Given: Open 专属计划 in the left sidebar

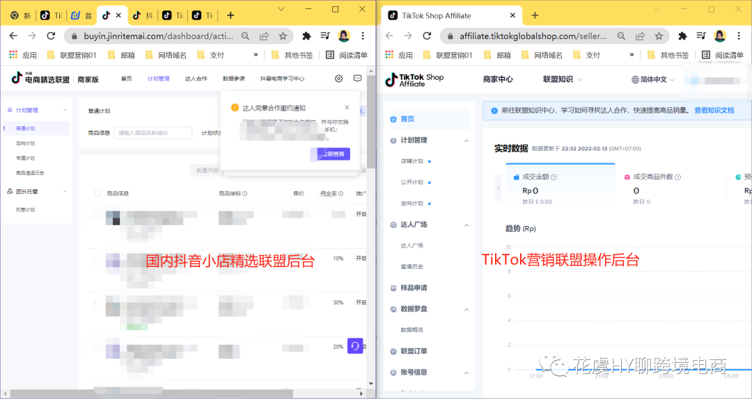Looking at the screenshot, I should pos(26,158).
